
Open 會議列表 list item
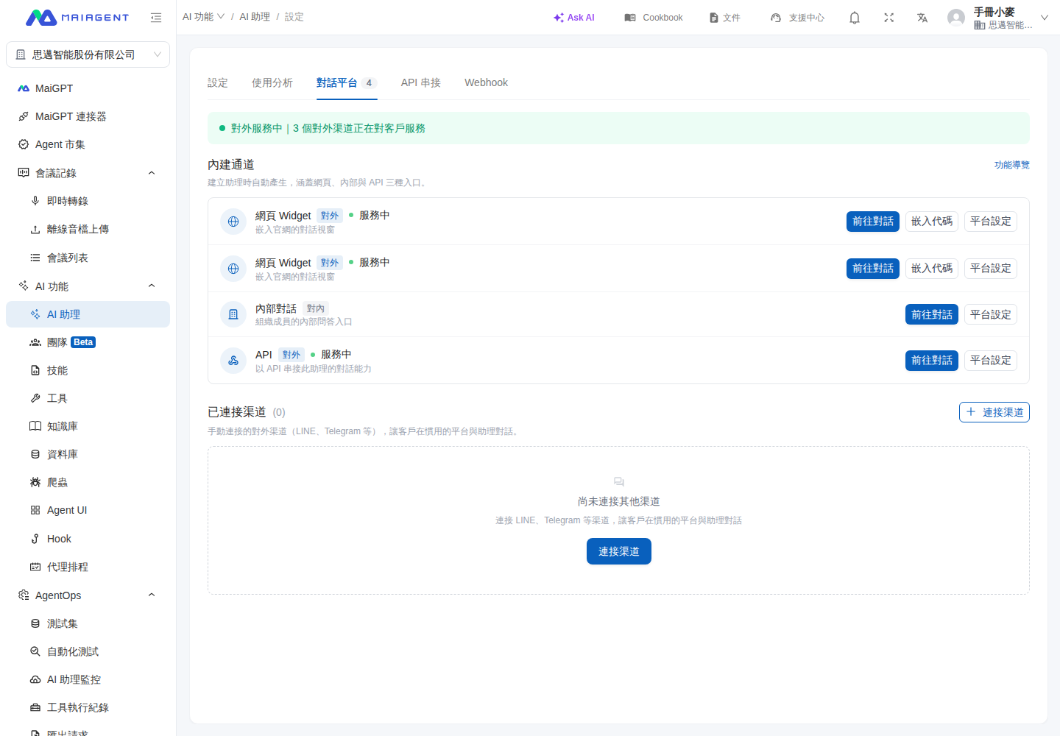(88, 258)
